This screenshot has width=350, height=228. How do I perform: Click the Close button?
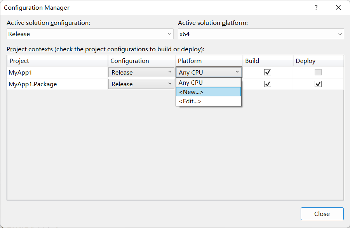(322, 214)
